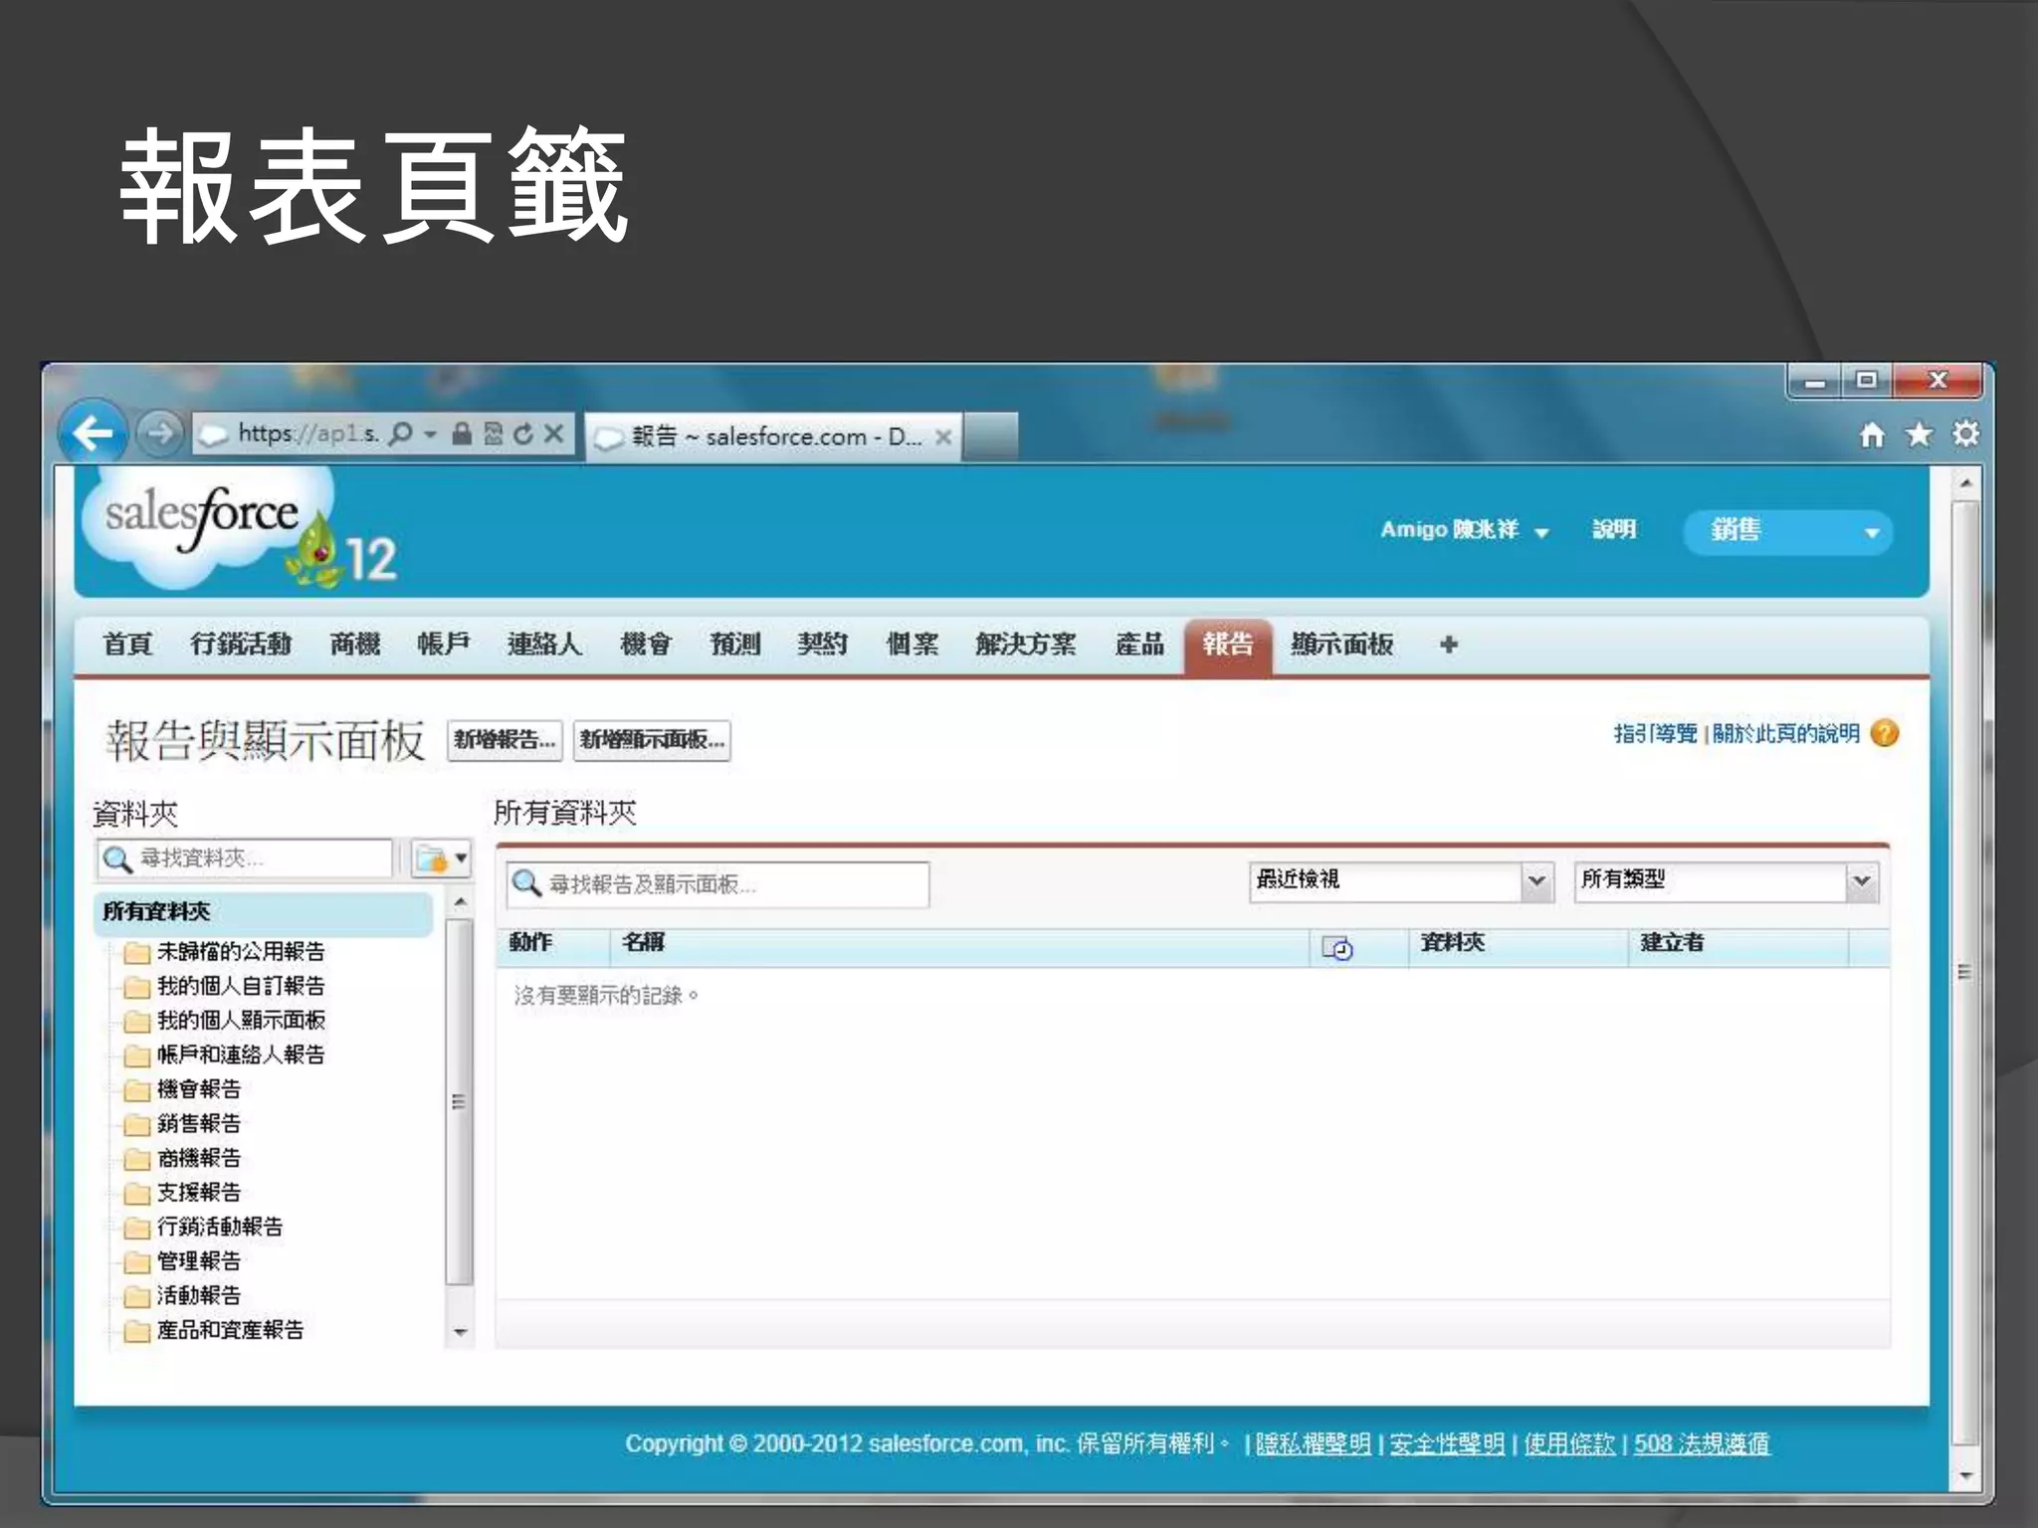Viewport: 2038px width, 1528px height.
Task: Open the 未歸檔的公用報告 folder
Action: pyautogui.click(x=241, y=952)
